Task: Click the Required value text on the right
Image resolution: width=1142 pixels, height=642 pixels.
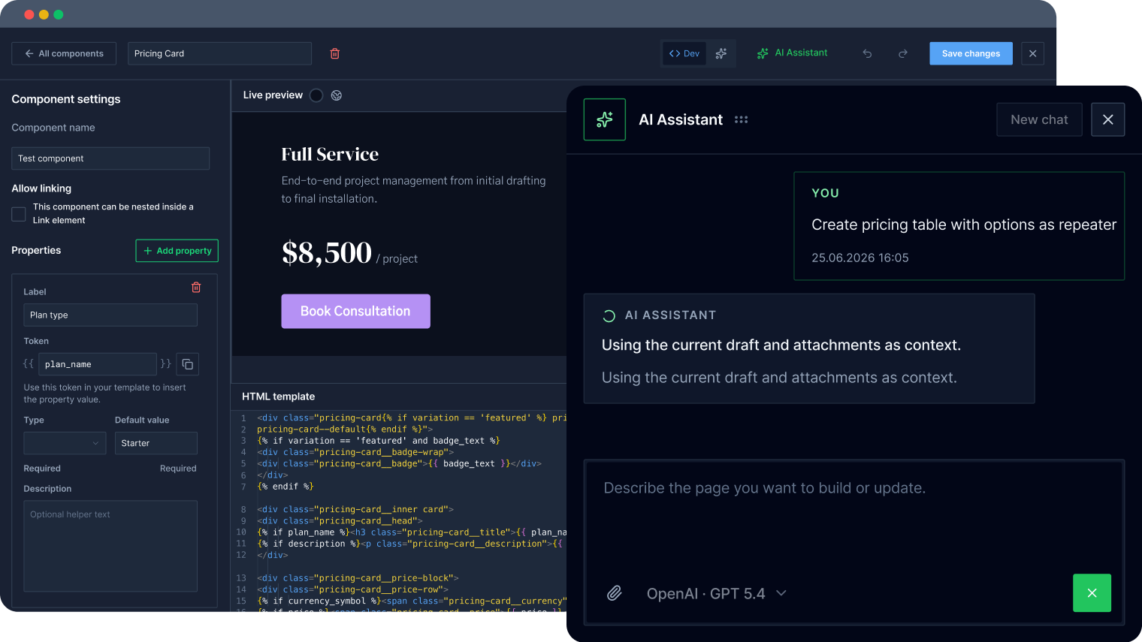Action: 178,469
